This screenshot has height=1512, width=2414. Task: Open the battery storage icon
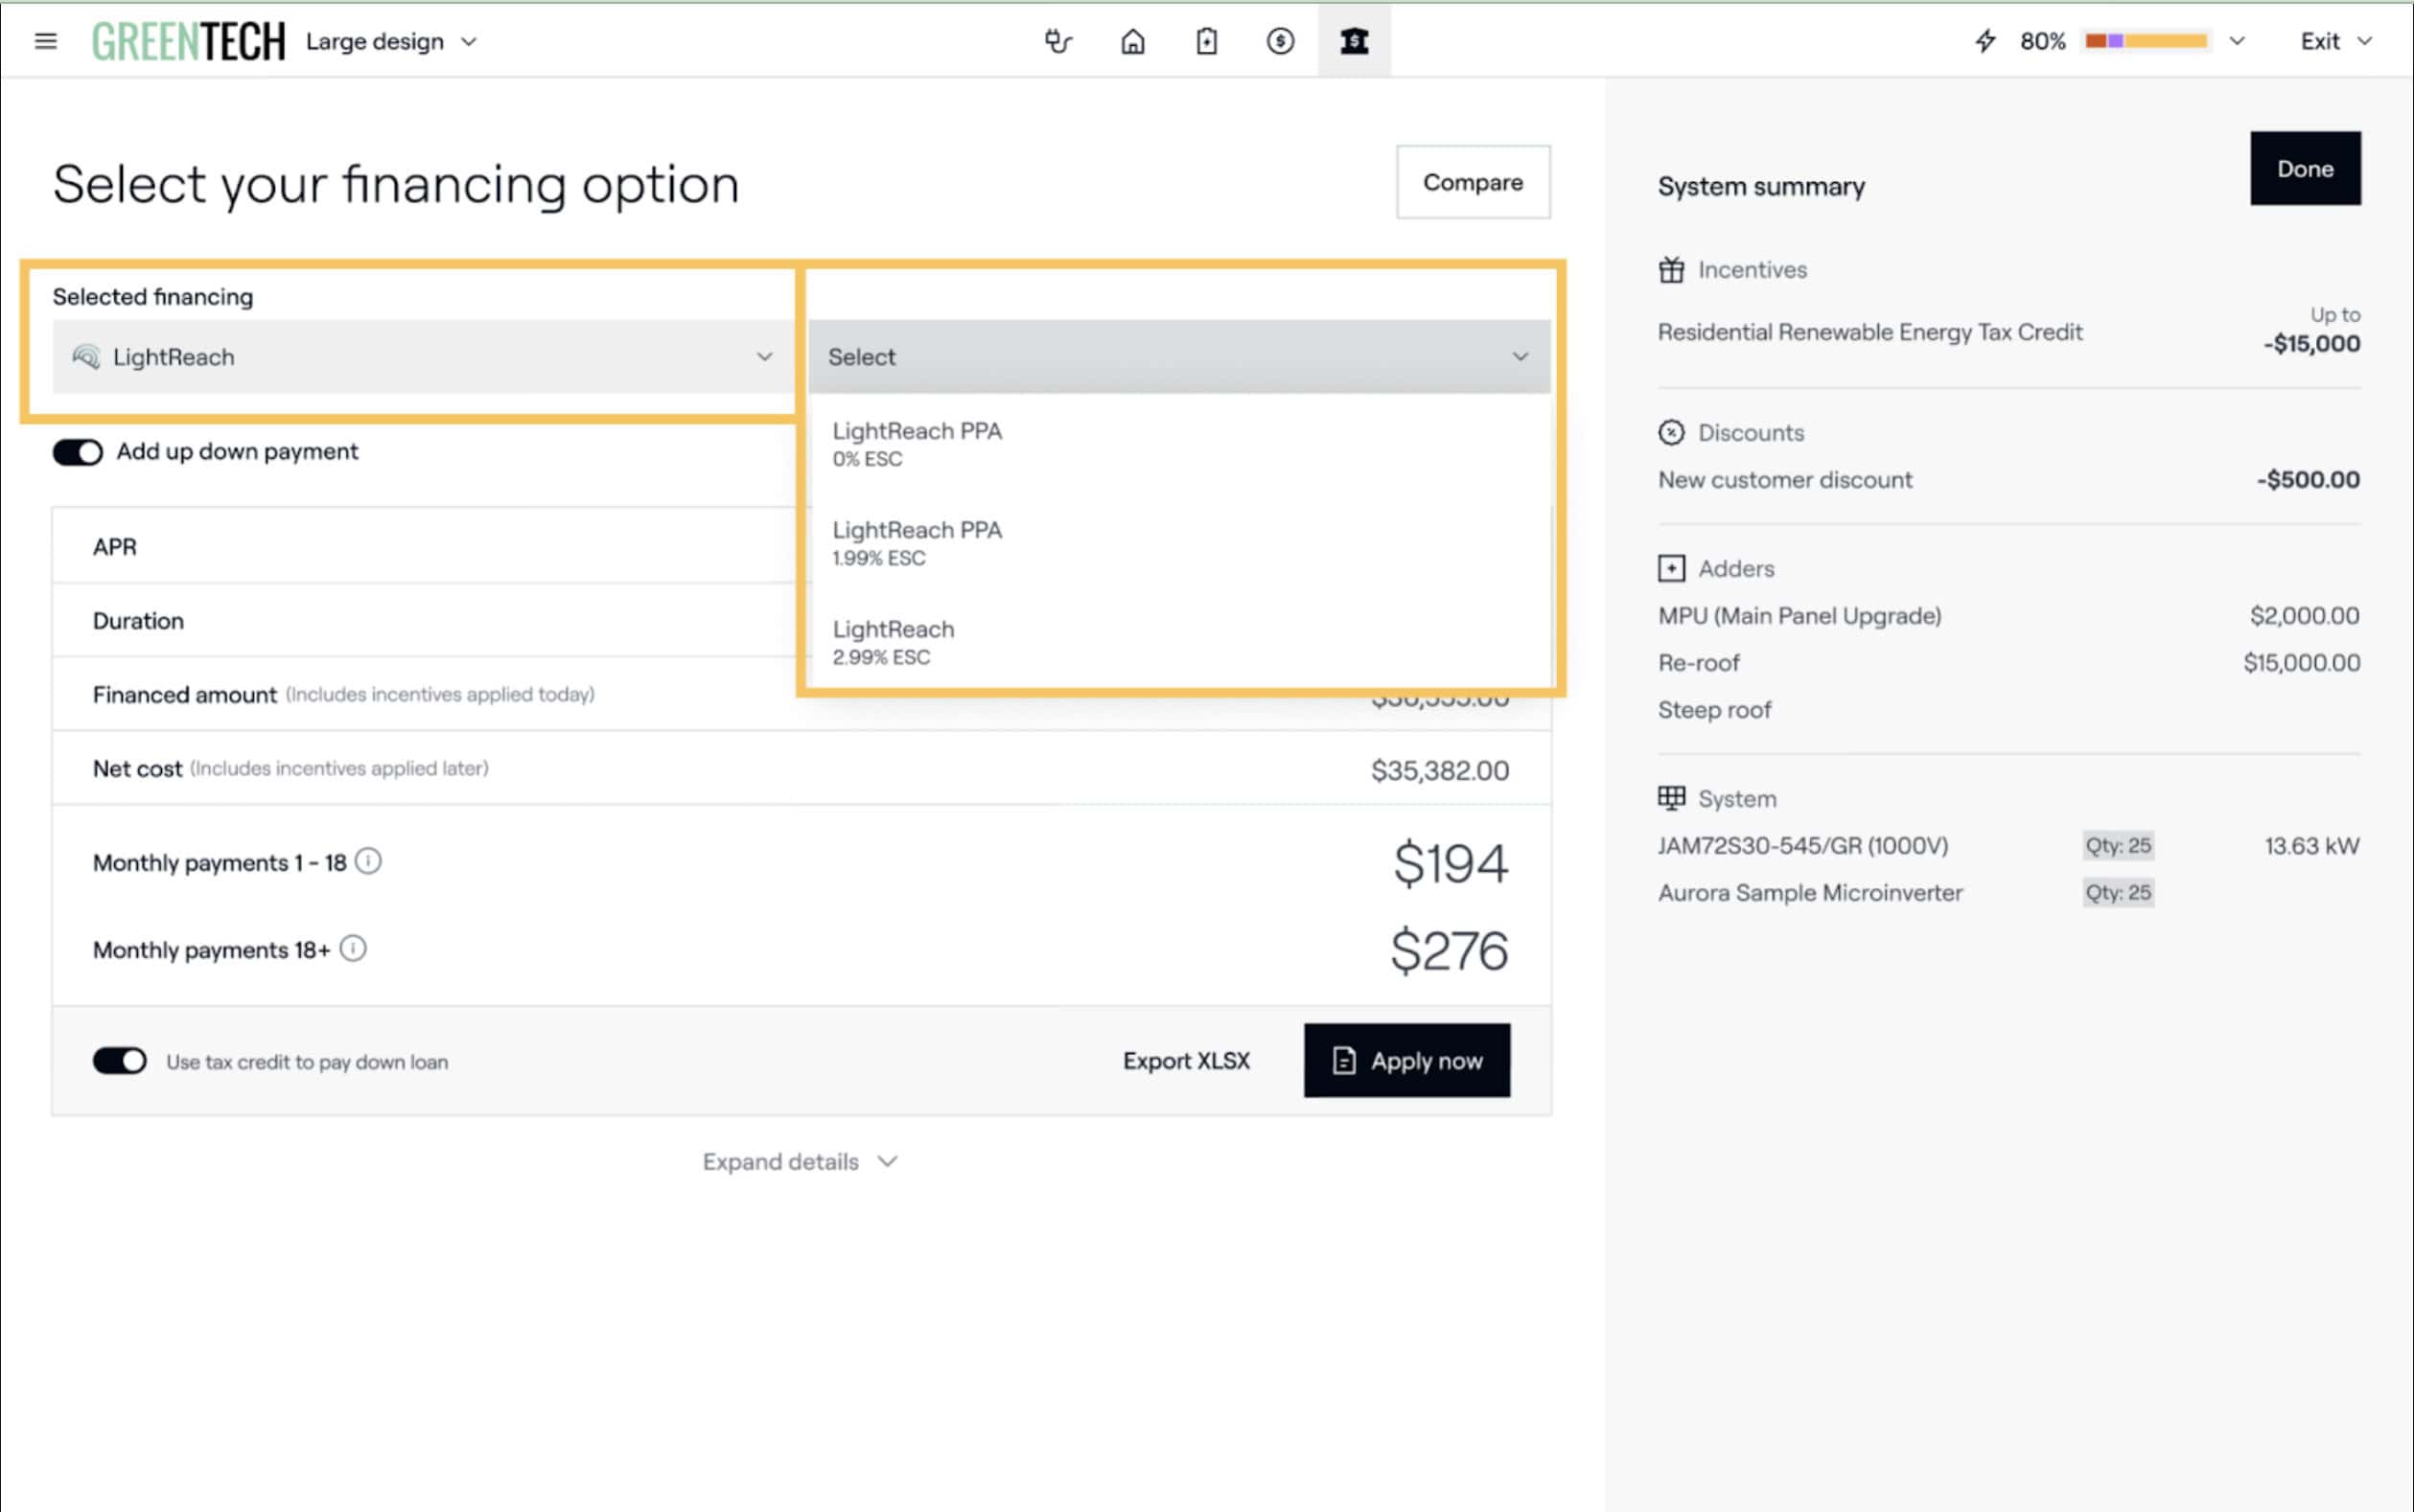1206,41
